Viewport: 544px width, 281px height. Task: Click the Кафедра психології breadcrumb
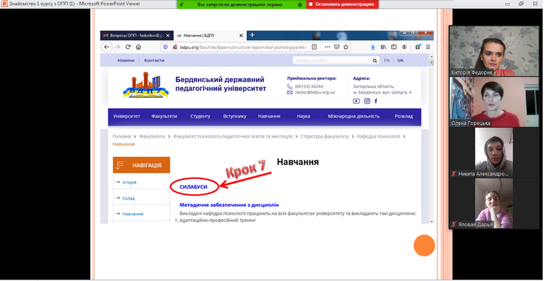pos(379,136)
